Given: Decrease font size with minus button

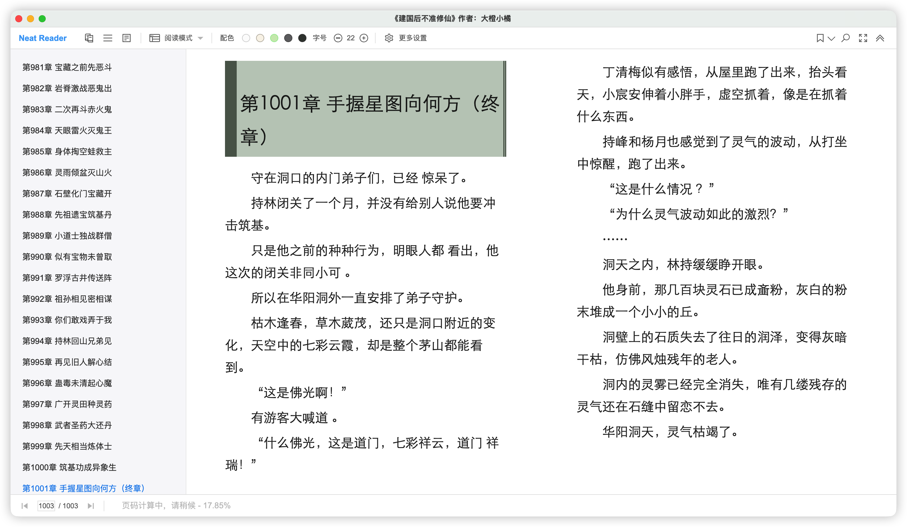Looking at the screenshot, I should coord(337,38).
